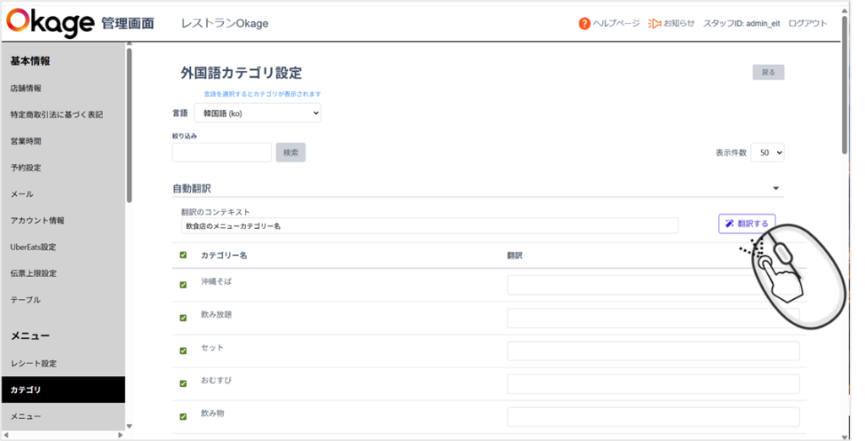
Task: Uncheck the 飲み放題 category checkbox
Action: point(183,318)
